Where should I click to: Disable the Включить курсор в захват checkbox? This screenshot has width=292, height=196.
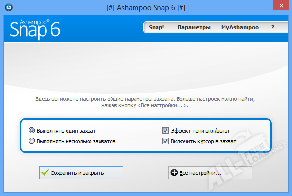click(x=165, y=141)
